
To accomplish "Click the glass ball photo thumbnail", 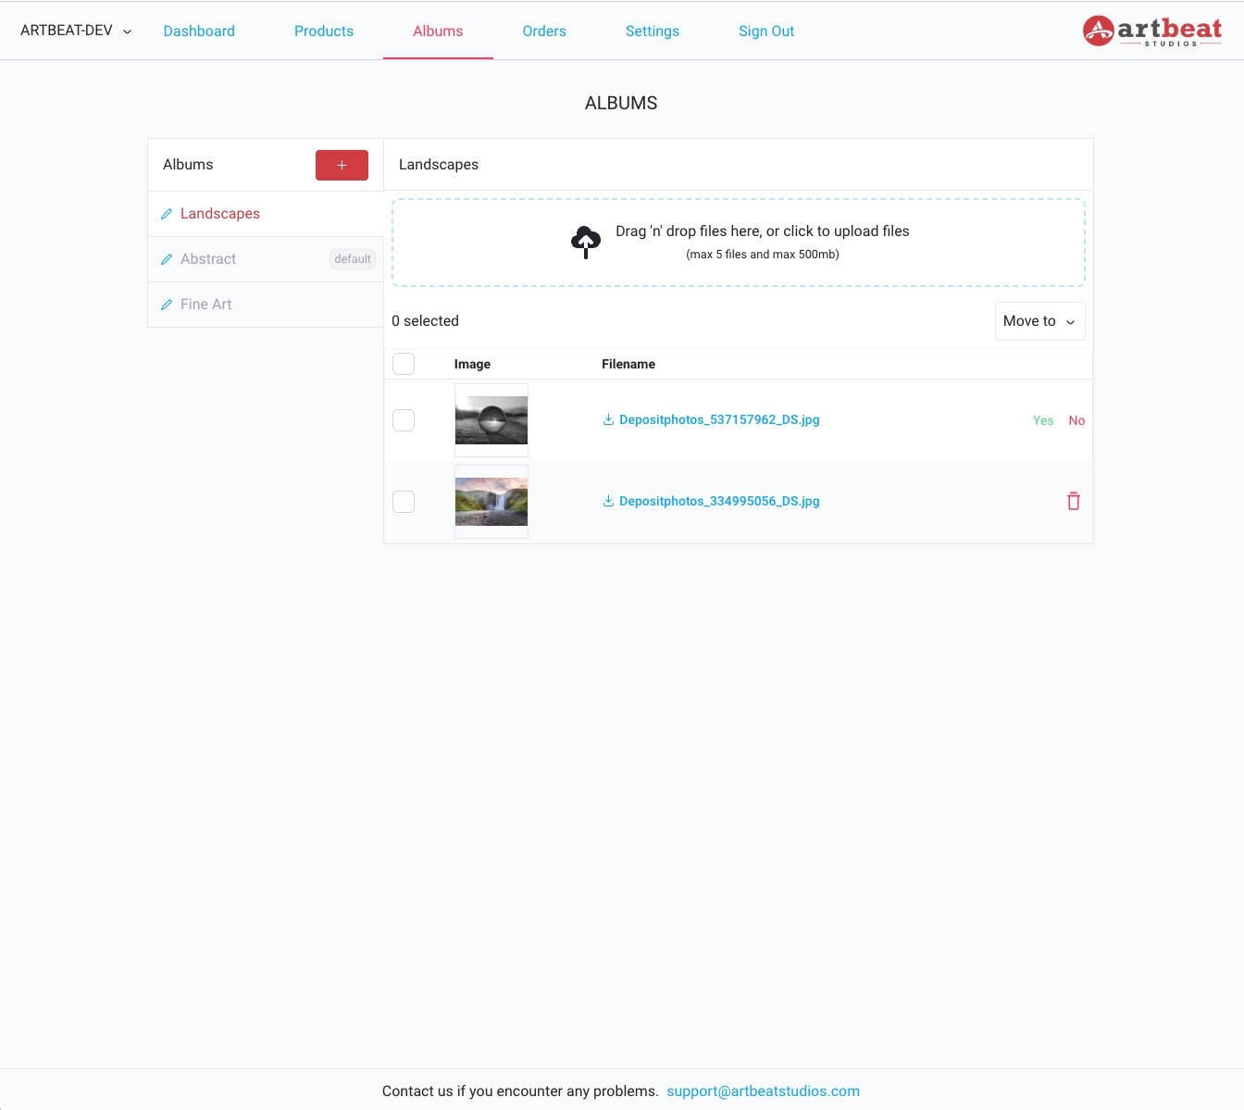I will (x=491, y=420).
